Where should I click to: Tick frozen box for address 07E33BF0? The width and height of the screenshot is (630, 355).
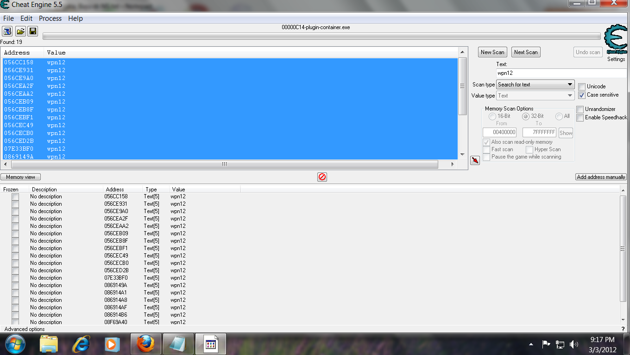click(x=15, y=278)
